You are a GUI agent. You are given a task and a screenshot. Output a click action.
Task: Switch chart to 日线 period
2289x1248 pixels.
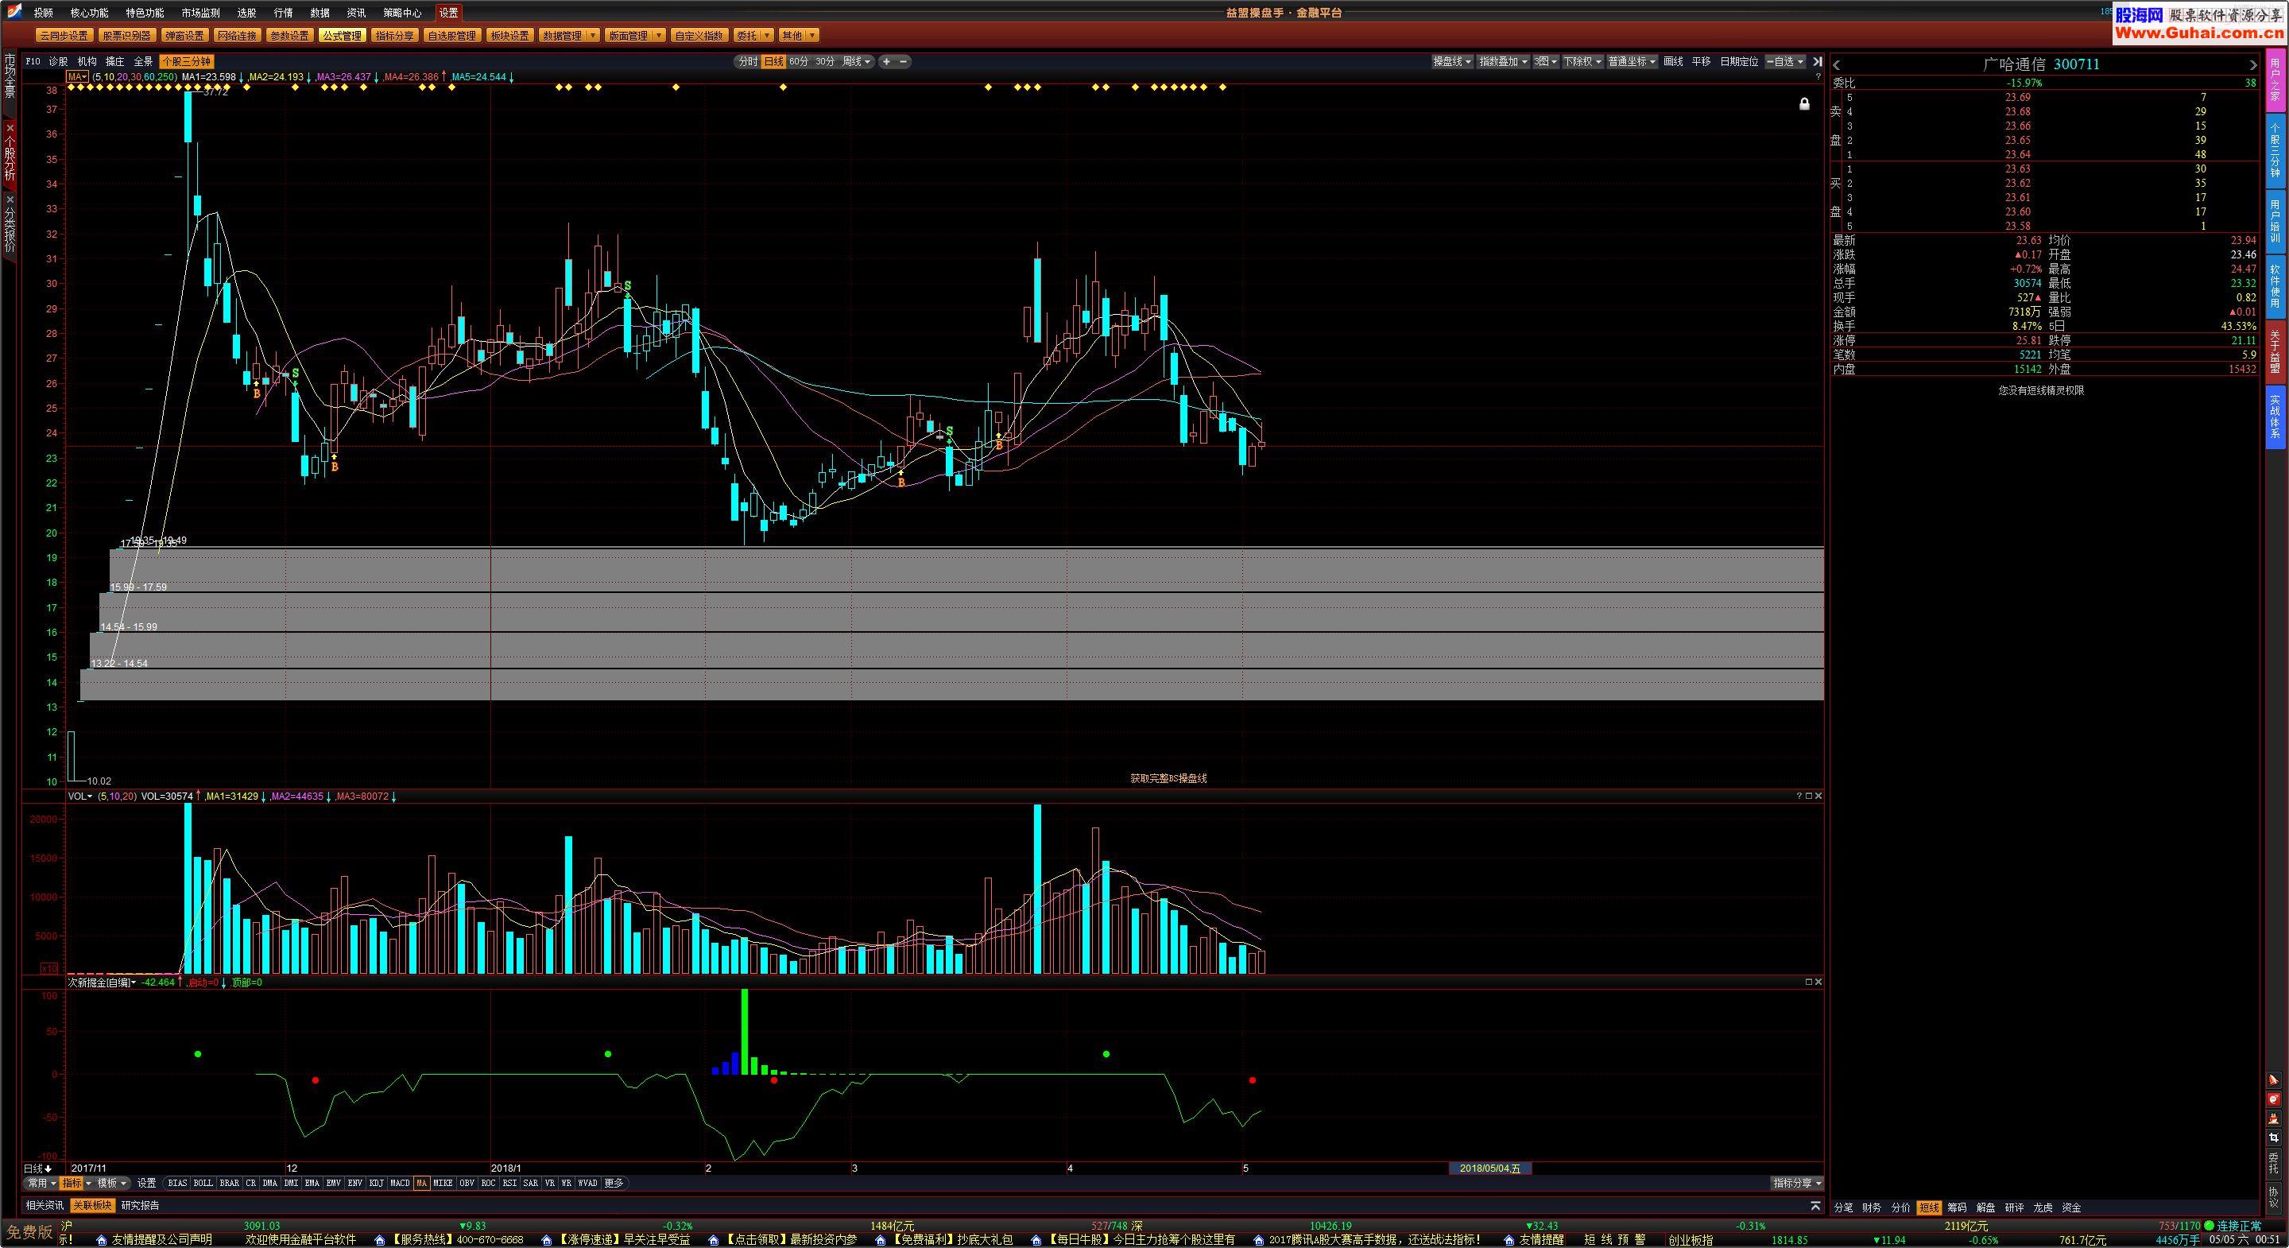point(774,61)
